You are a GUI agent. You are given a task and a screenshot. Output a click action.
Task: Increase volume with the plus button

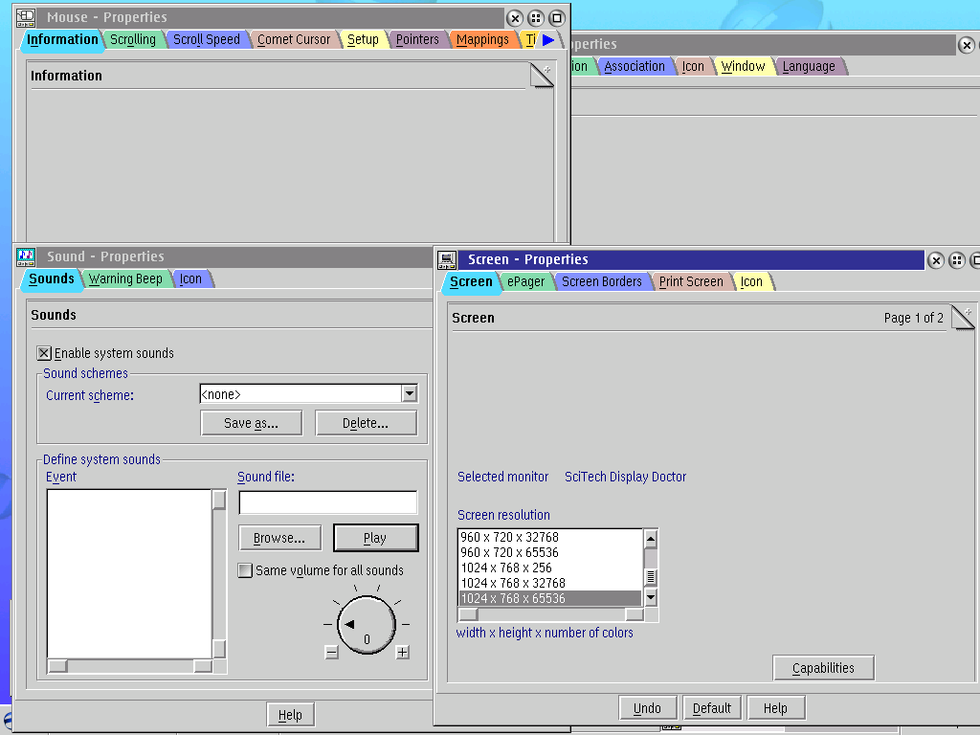click(403, 653)
